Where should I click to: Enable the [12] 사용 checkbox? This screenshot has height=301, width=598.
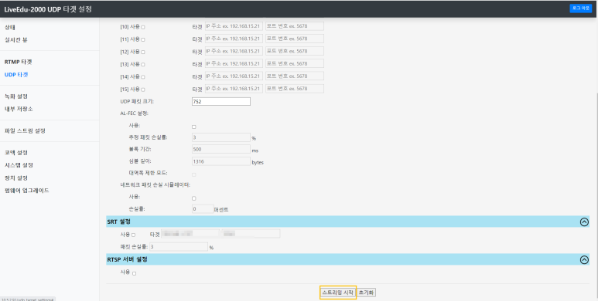(x=143, y=52)
